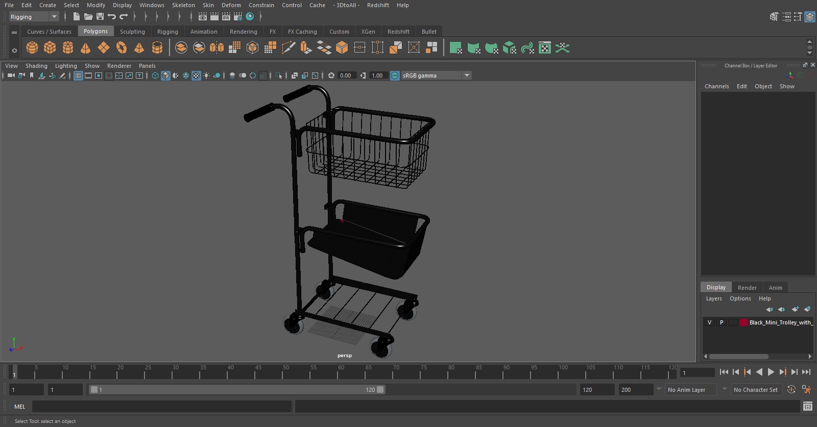Open the UV editor checker window icon

545,48
